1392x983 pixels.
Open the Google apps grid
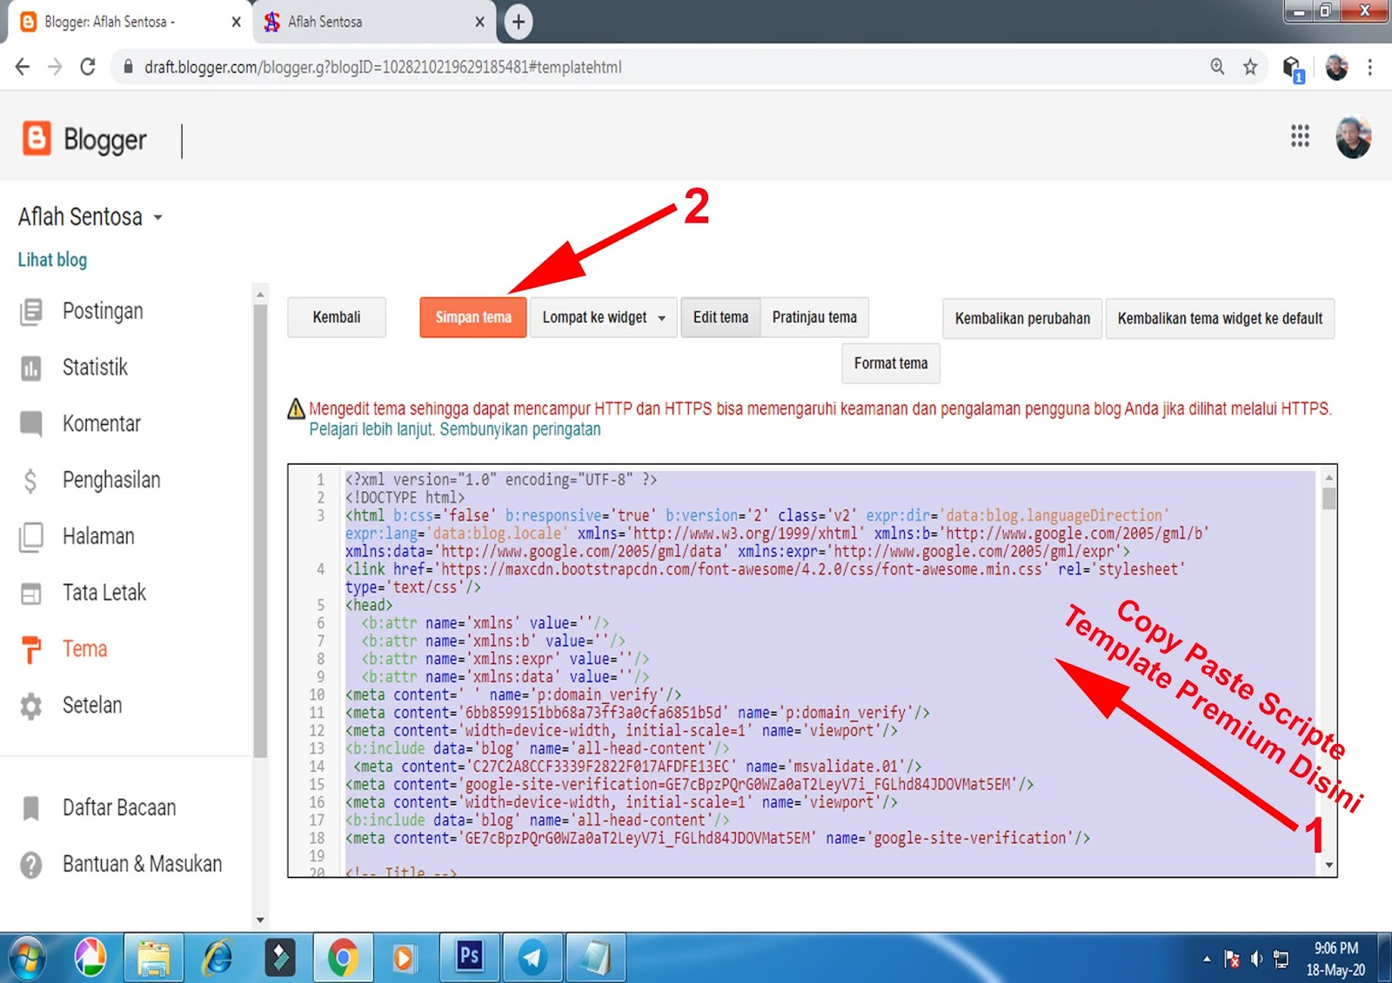tap(1300, 136)
